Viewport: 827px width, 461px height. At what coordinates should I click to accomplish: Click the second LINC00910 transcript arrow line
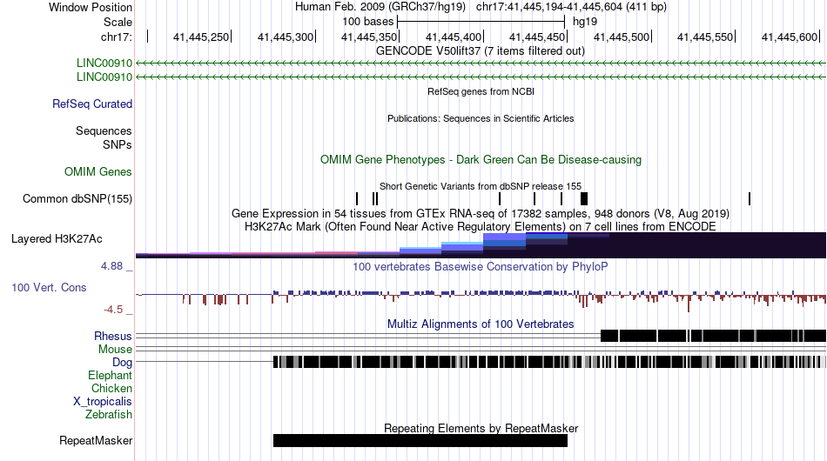point(481,77)
